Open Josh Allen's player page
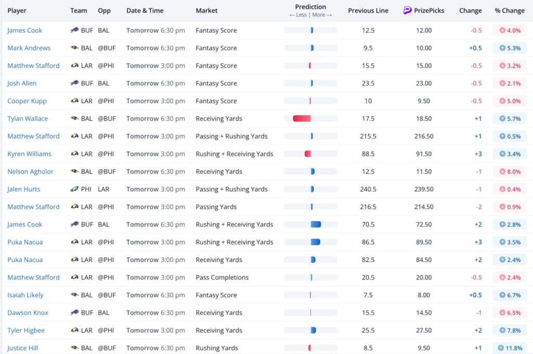The width and height of the screenshot is (533, 354). [22, 83]
